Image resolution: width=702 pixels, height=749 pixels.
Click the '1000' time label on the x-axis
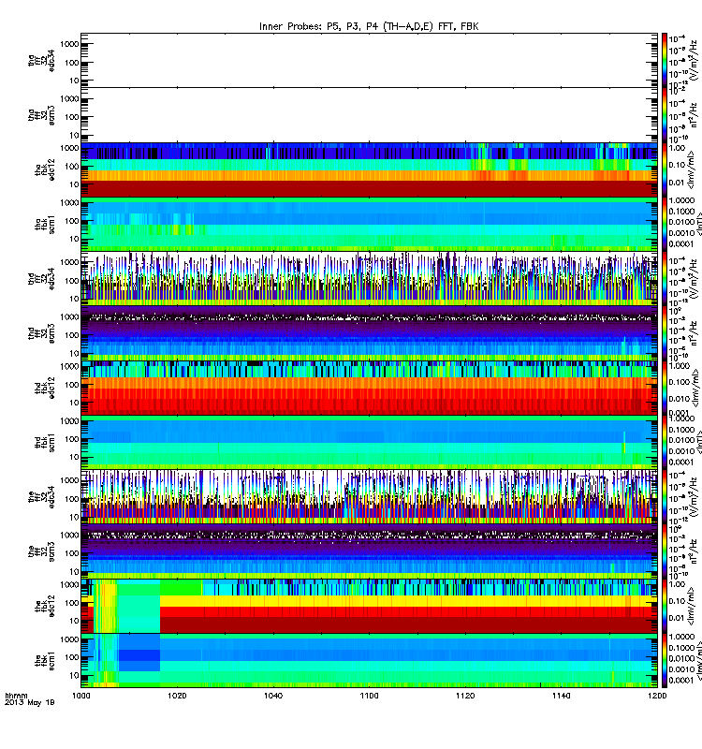[80, 696]
